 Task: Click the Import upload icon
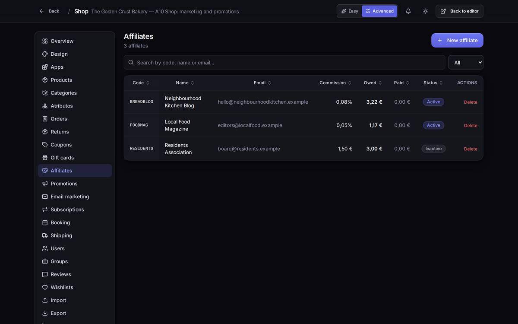45,300
